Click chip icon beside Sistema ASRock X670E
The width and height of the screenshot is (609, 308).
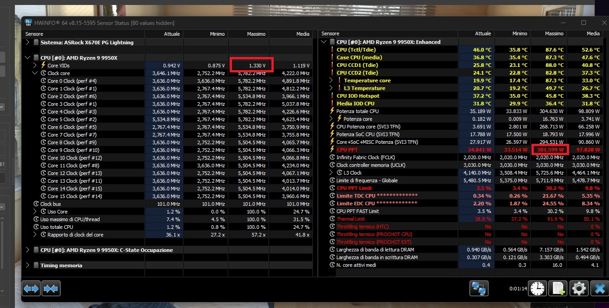tap(36, 43)
